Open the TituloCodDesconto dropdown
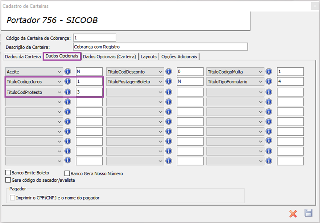This screenshot has height=224, width=321. [x=135, y=72]
